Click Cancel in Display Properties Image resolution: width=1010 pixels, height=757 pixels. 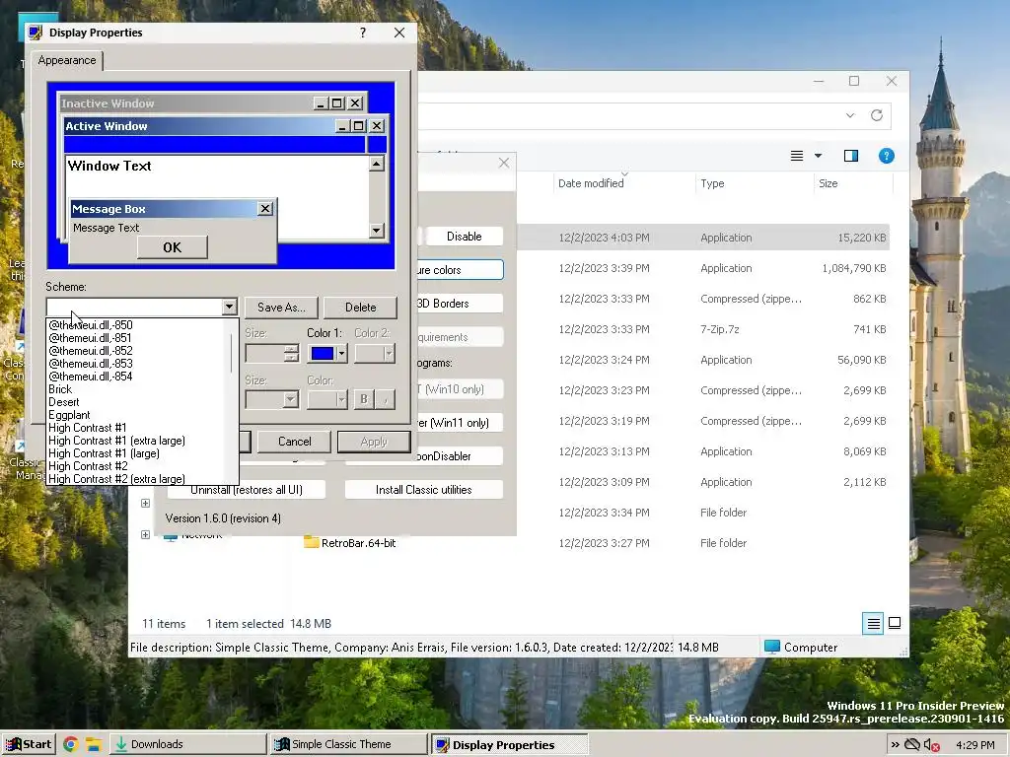click(294, 442)
